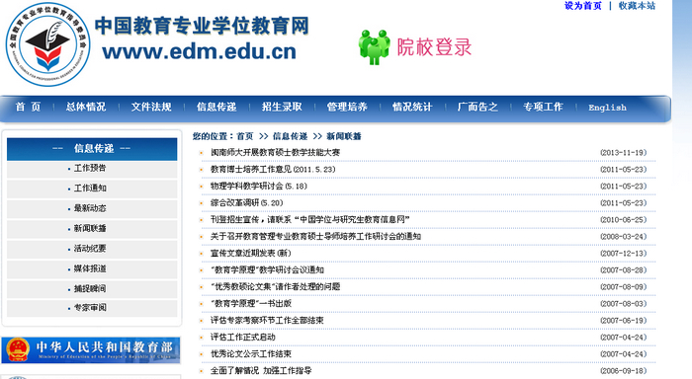
Task: Open 工作预告 in the sidebar
Action: tap(90, 168)
